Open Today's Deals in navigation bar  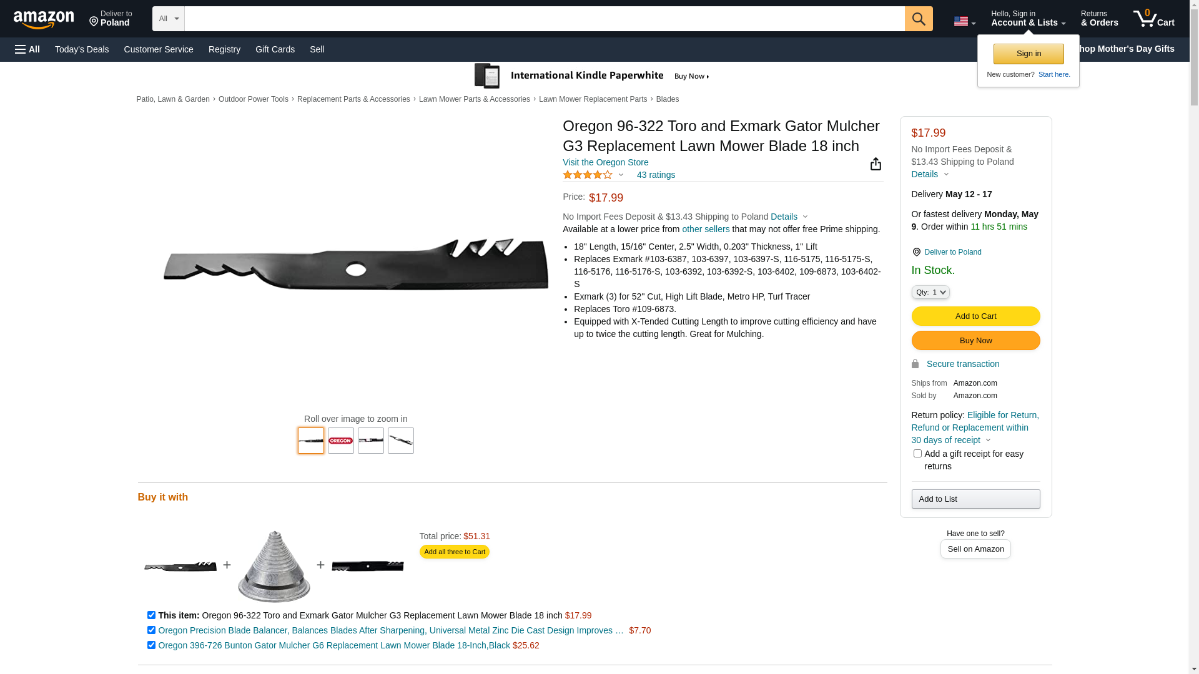click(x=82, y=49)
